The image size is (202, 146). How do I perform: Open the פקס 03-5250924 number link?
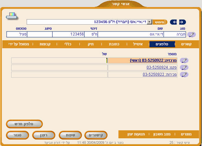(x=162, y=67)
